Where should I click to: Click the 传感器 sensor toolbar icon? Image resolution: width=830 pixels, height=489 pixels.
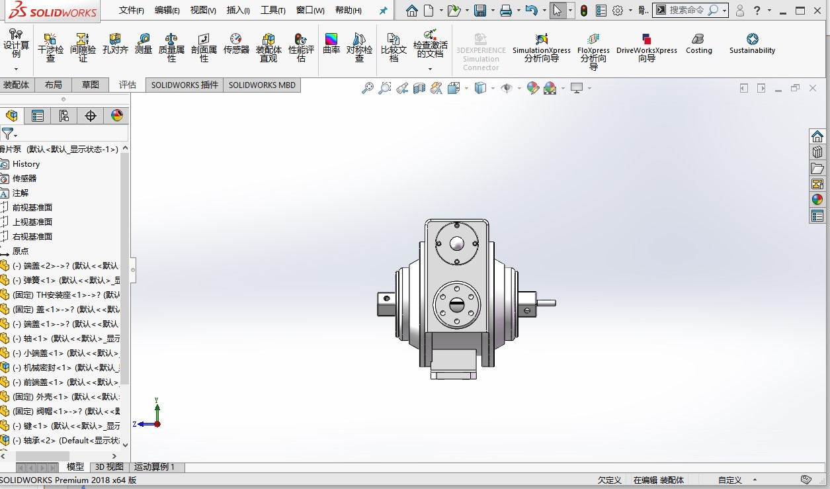point(236,44)
